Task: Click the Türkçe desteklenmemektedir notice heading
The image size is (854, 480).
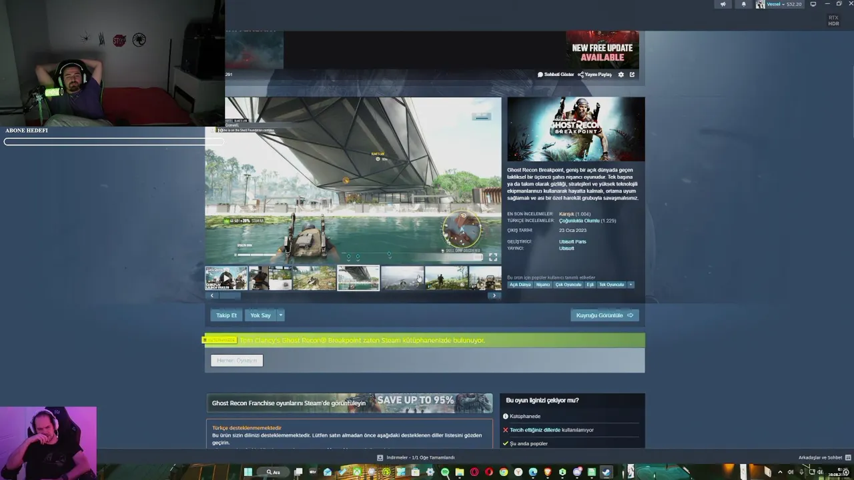Action: [x=247, y=427]
